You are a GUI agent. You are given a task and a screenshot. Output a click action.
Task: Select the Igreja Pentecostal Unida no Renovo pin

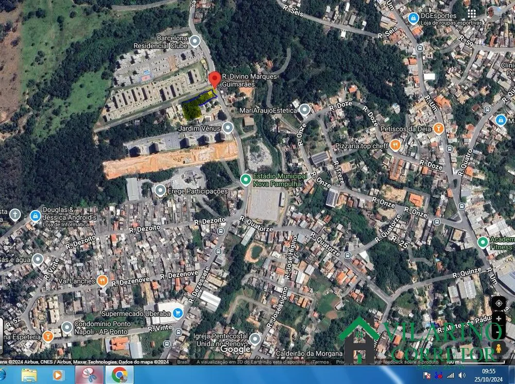click(x=255, y=339)
